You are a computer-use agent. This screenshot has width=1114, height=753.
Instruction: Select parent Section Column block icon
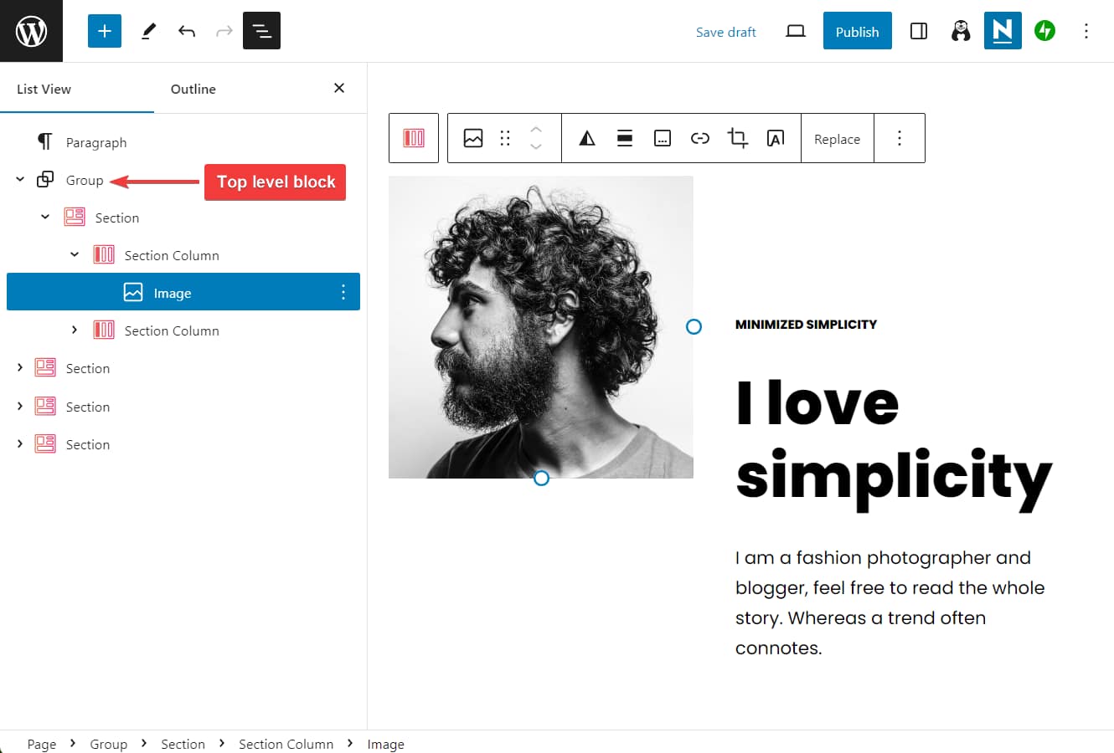[414, 138]
